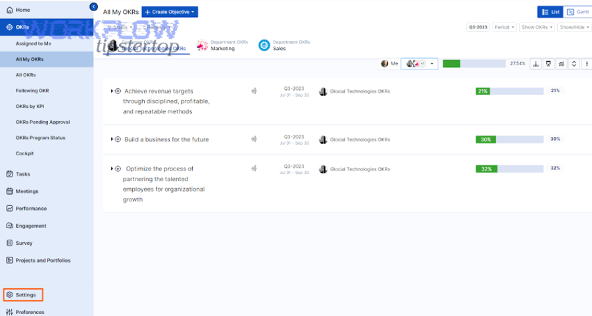592x316 pixels.
Task: Click the presentation mode icon
Action: coord(549,64)
